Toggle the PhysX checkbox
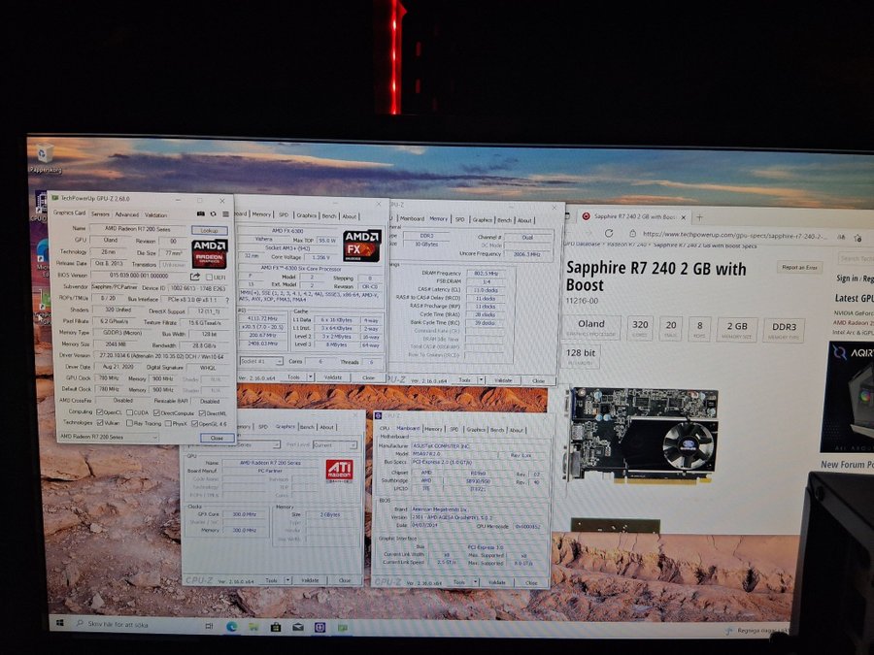Screen dimensions: 874x655 [168, 424]
